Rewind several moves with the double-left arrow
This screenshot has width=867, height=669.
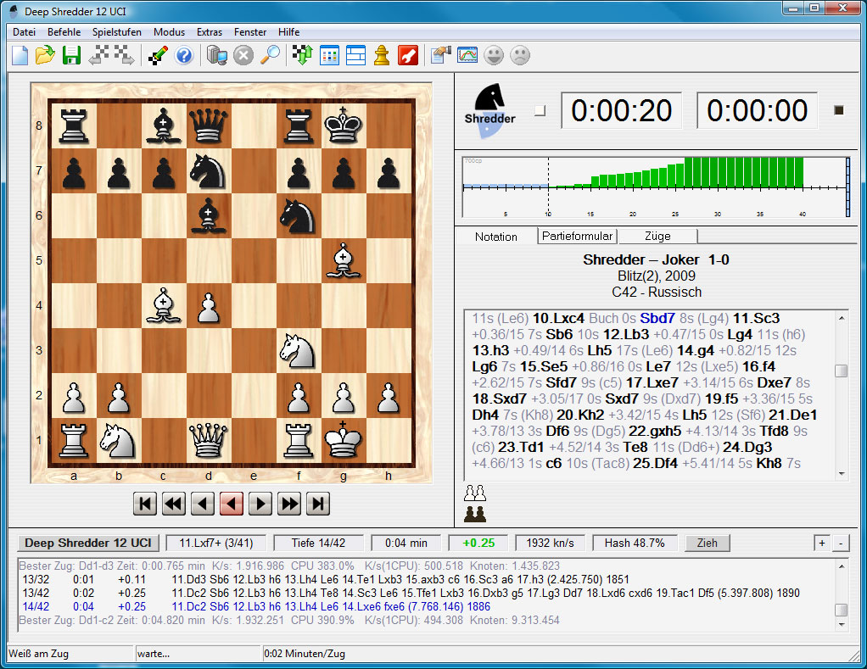tap(174, 504)
